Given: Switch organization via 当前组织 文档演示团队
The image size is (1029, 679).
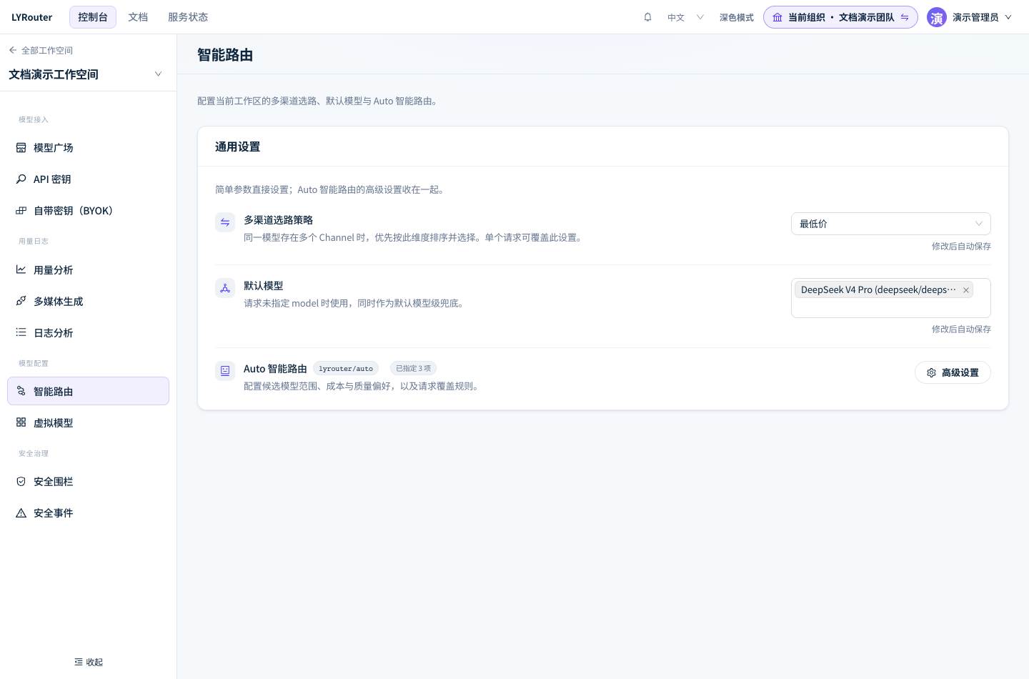Looking at the screenshot, I should (x=840, y=18).
